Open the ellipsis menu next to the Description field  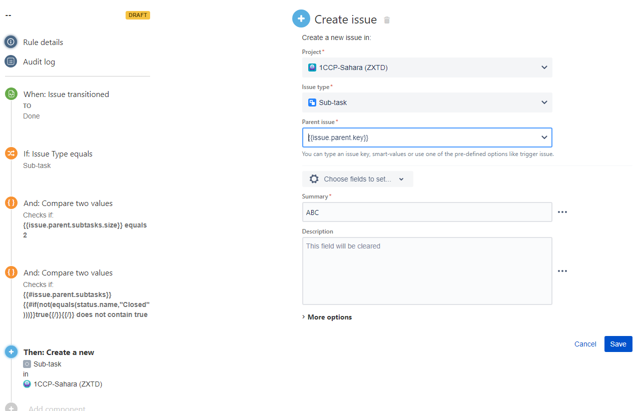[x=562, y=270]
